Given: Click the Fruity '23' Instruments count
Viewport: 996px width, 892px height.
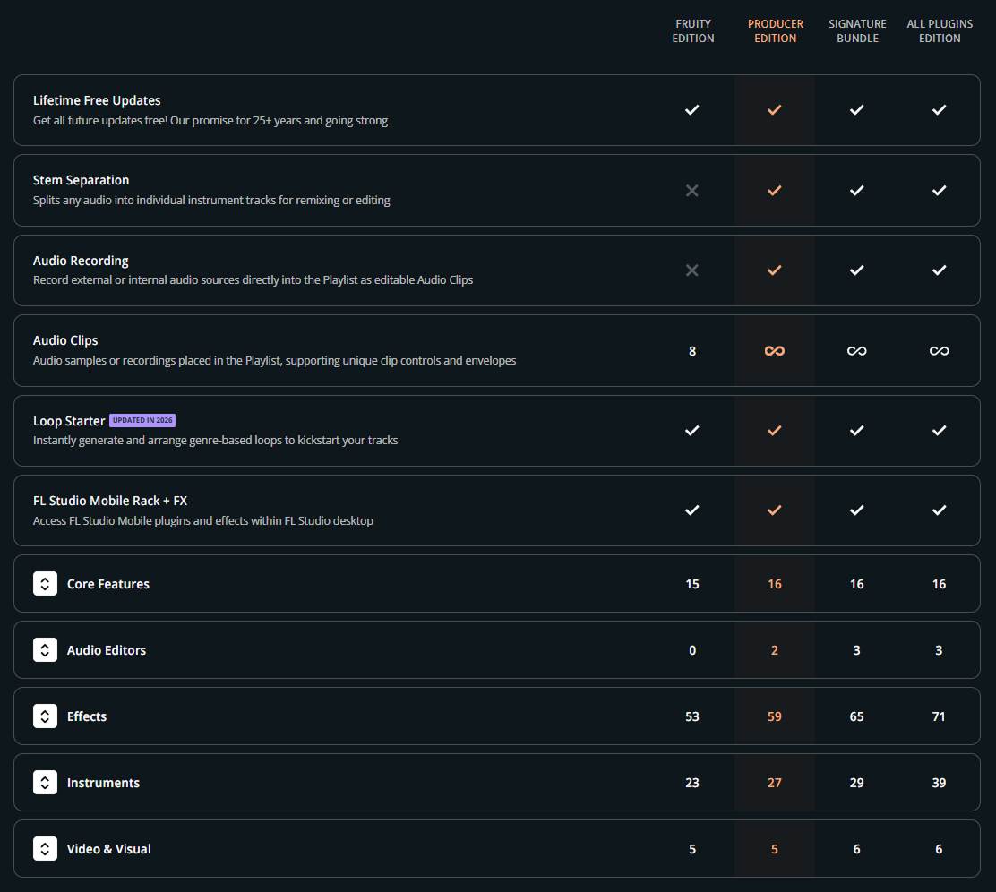Looking at the screenshot, I should (692, 783).
